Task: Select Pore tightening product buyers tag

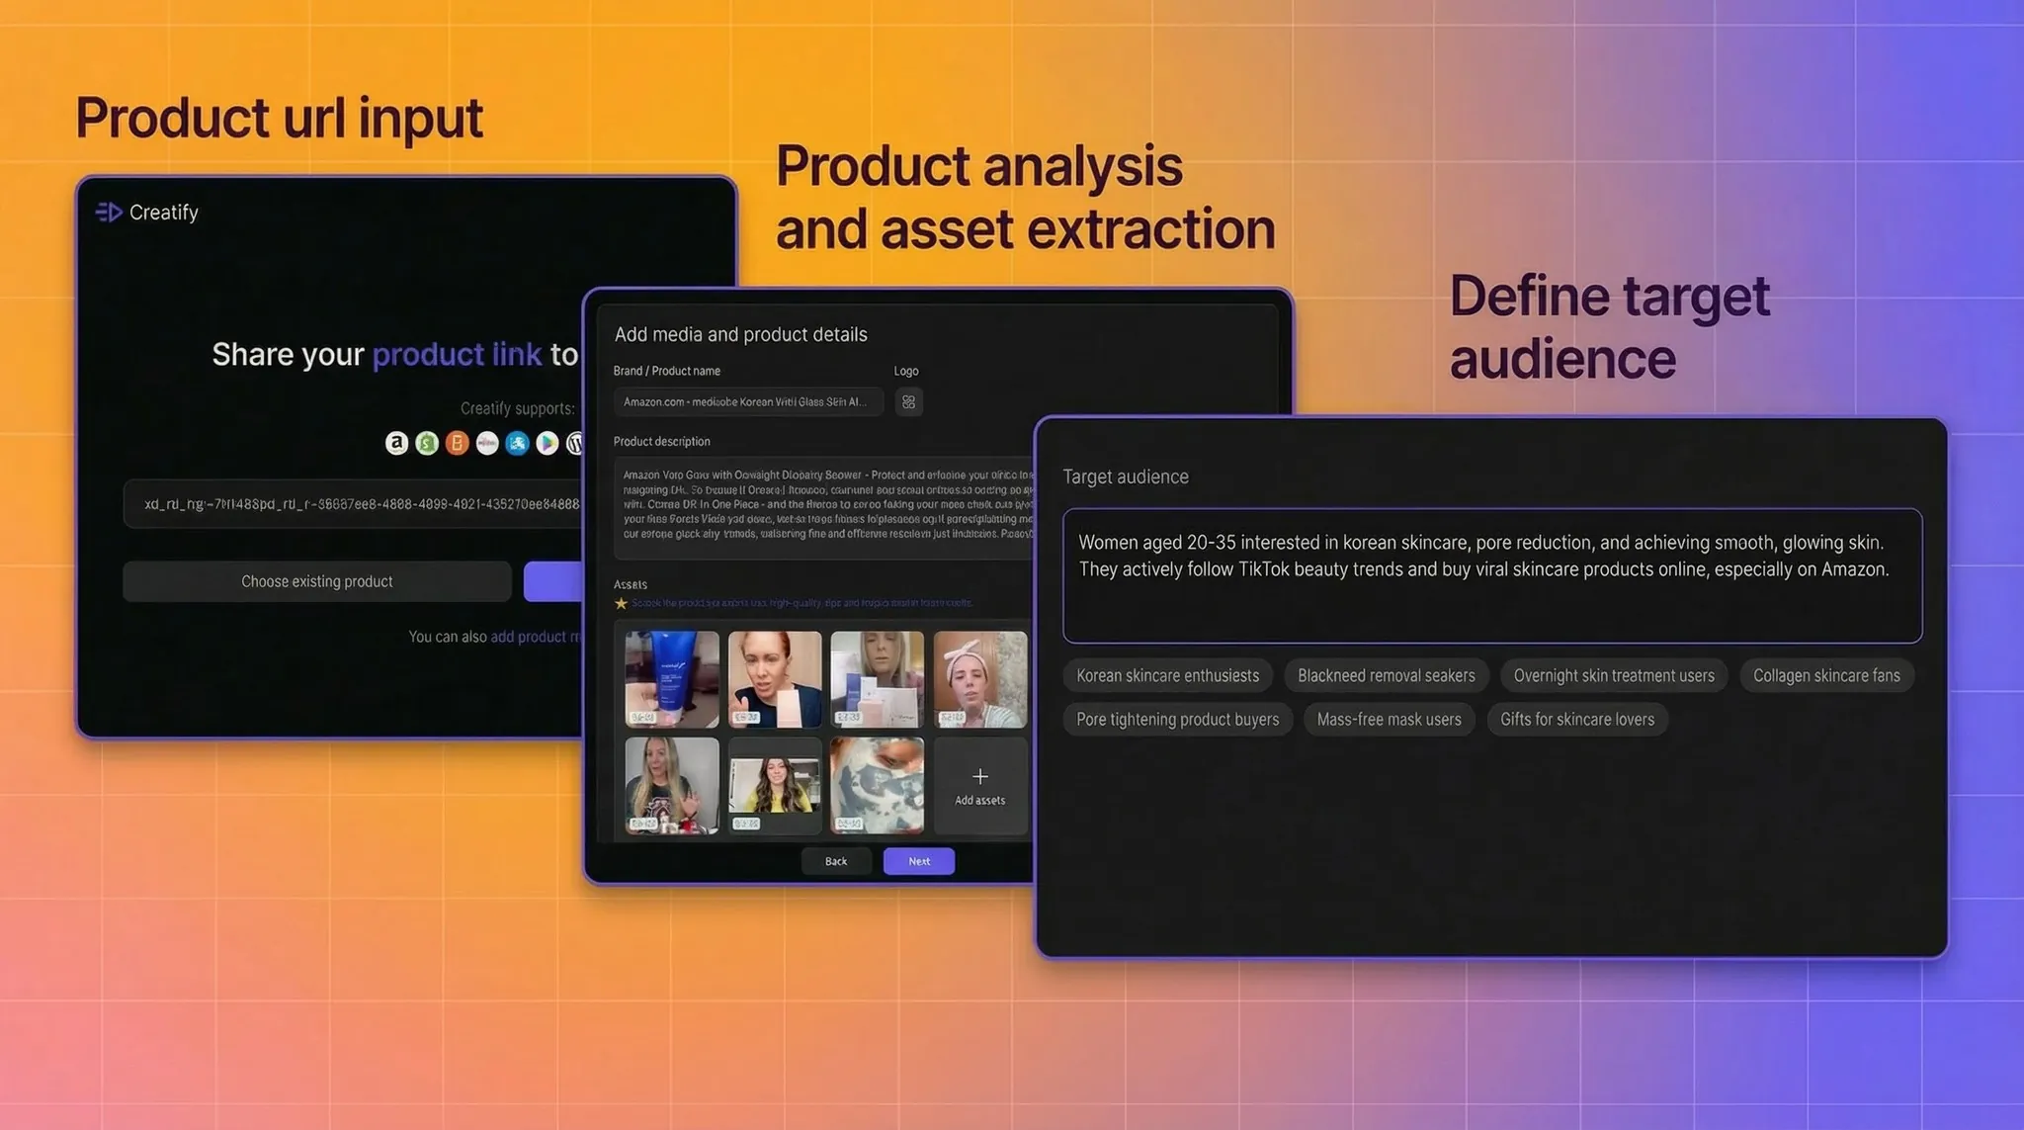Action: pos(1178,719)
